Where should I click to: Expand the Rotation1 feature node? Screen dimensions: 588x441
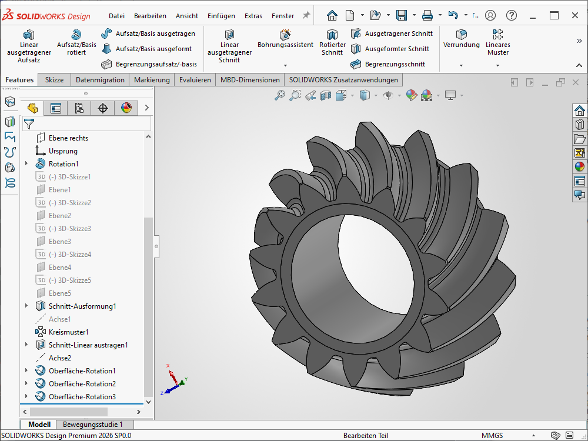point(26,164)
